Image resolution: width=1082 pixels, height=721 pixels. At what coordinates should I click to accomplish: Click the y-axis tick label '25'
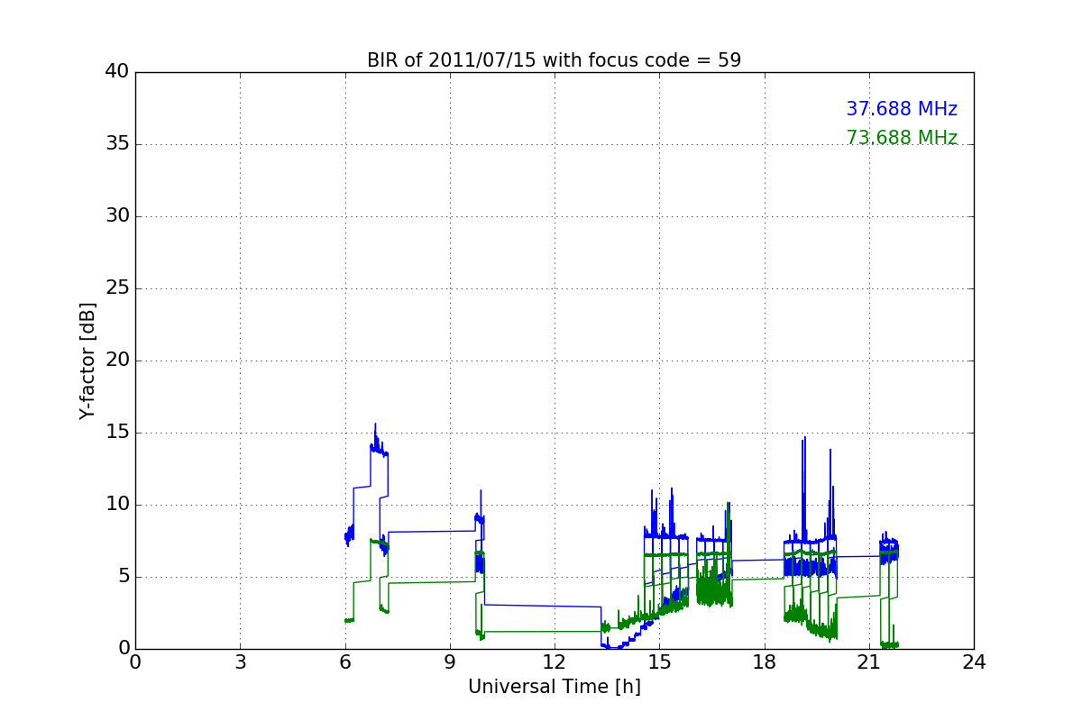click(x=117, y=288)
